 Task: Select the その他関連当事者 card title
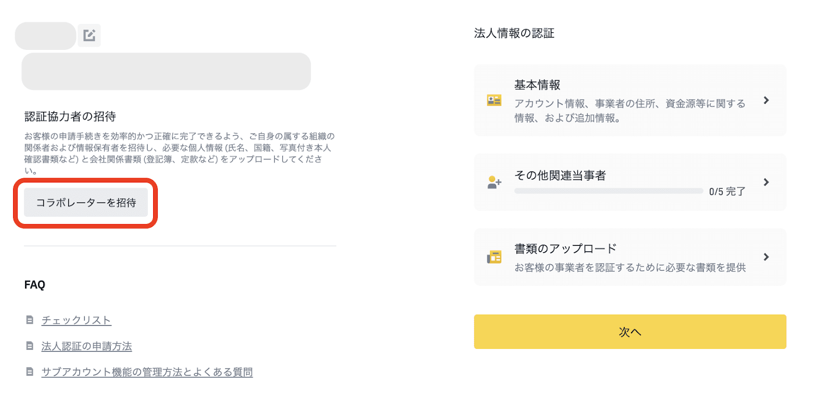[x=560, y=176]
